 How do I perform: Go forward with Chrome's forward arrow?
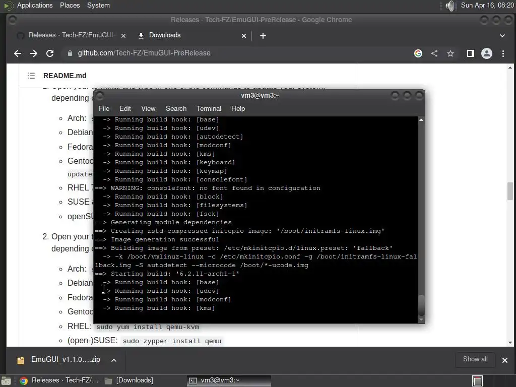coord(34,53)
